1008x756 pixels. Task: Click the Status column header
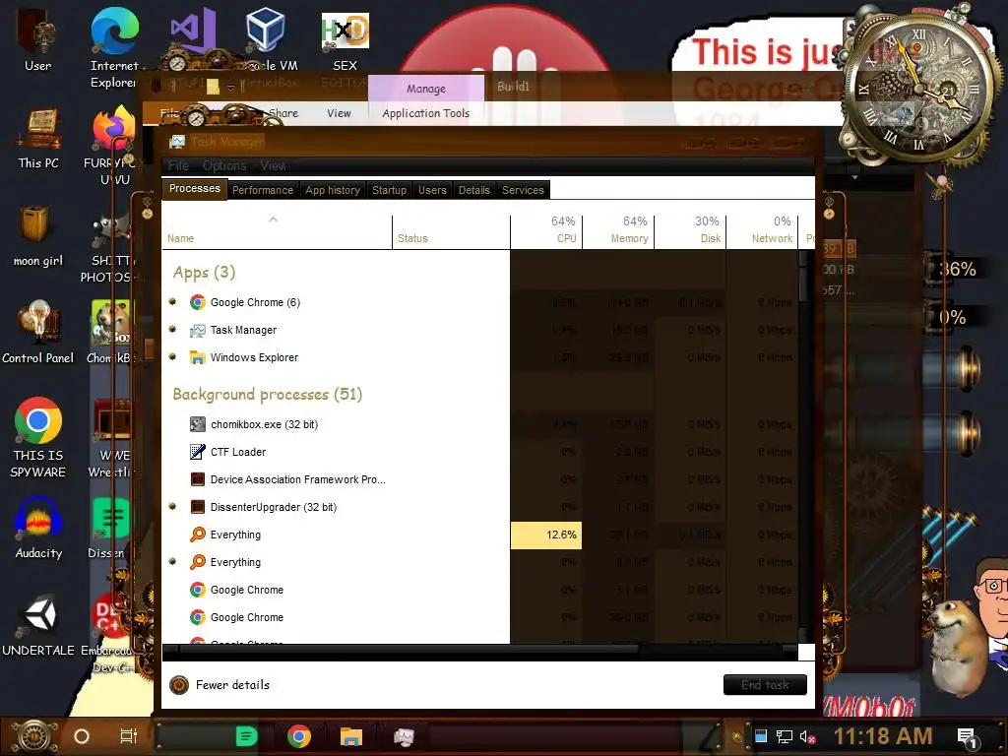pos(451,231)
